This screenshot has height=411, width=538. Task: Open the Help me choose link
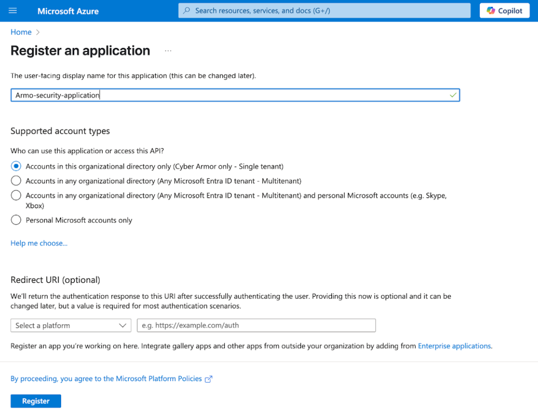(39, 243)
